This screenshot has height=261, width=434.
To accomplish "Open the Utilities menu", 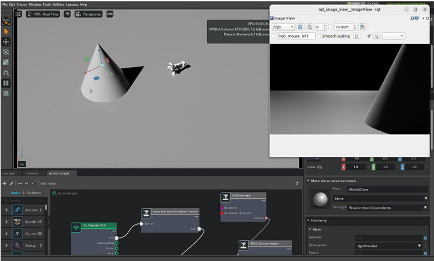I will pos(58,4).
